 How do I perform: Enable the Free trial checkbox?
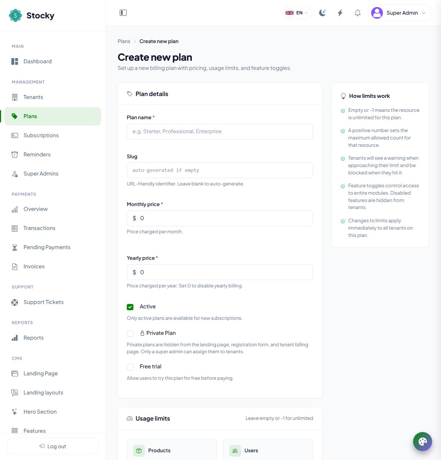[130, 367]
